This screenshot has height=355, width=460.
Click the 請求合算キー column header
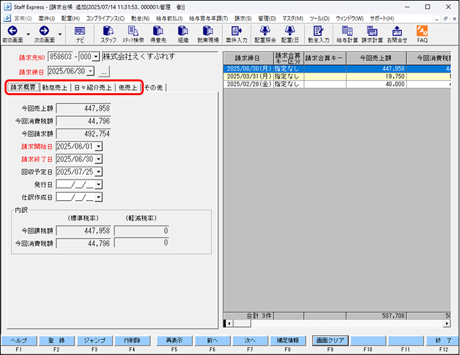tap(325, 58)
